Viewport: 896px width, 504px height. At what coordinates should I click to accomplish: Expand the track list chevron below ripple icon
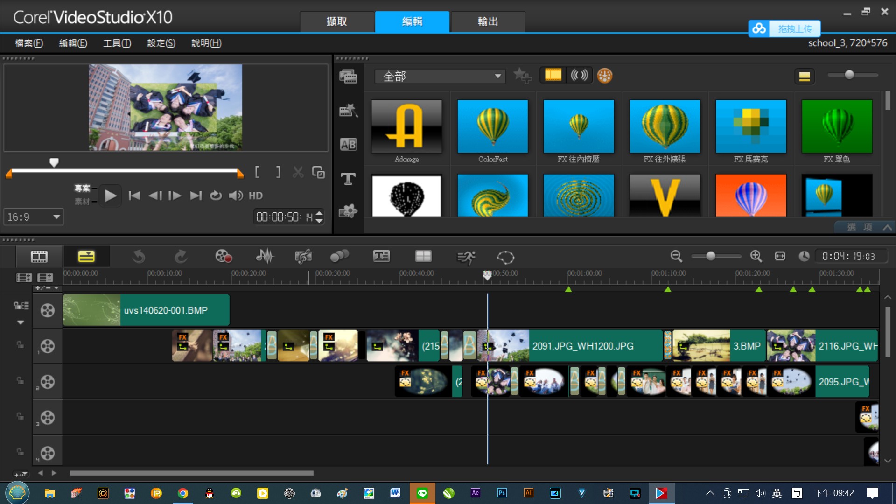(21, 322)
